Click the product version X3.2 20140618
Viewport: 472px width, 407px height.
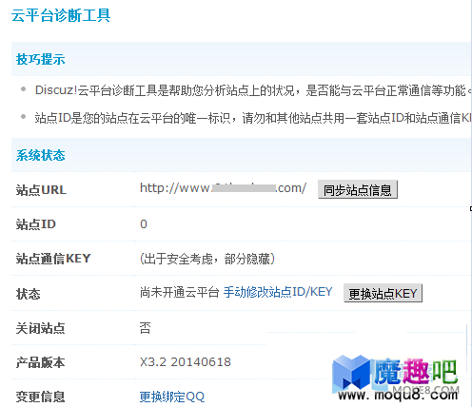[186, 362]
